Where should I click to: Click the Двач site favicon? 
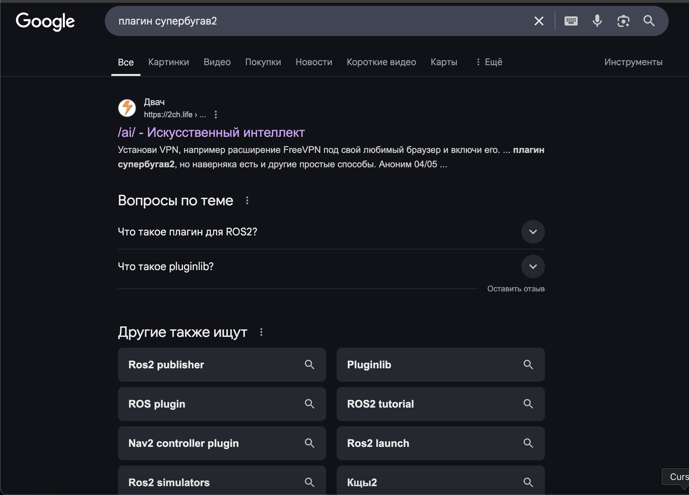(127, 108)
